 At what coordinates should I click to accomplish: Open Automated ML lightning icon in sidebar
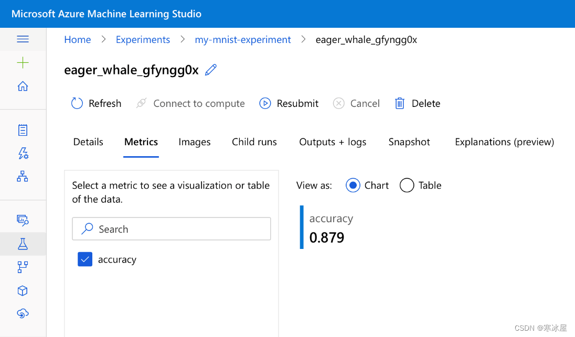(23, 153)
